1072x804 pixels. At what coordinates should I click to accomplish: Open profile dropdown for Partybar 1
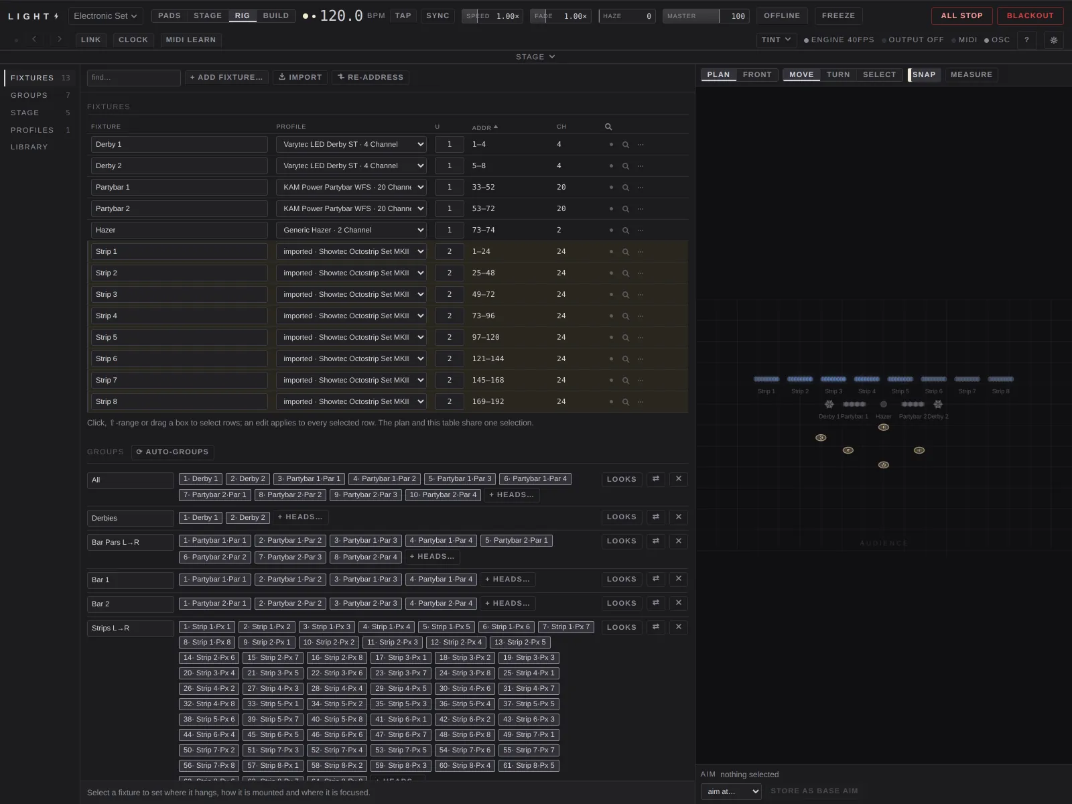click(x=351, y=188)
